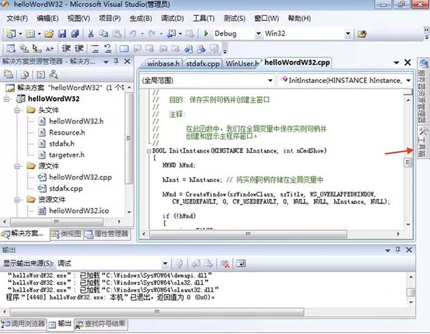Screen dimensions: 430x334
Task: Switch to the 调用浏览器 bottom tab
Action: pos(23,324)
